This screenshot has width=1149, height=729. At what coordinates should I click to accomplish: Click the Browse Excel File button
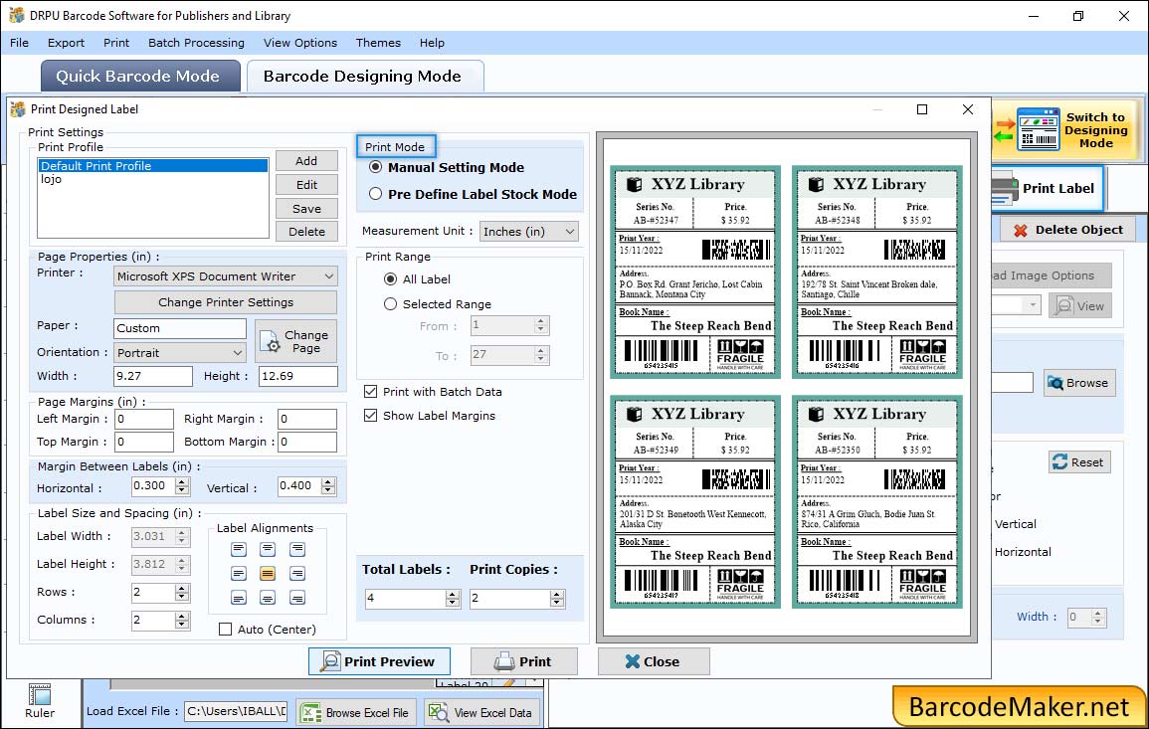357,712
